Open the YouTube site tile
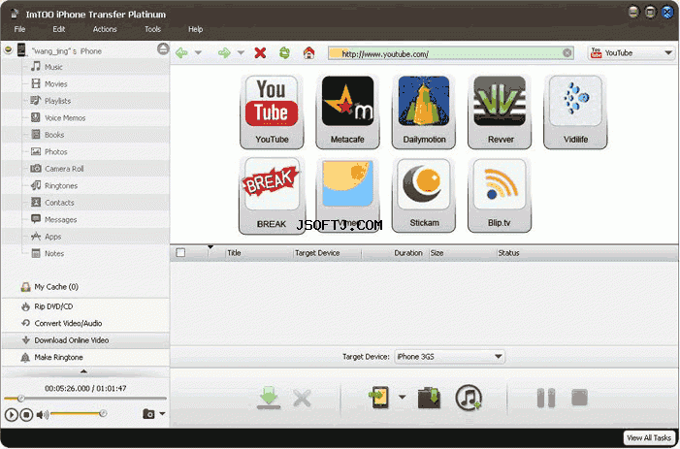This screenshot has height=449, width=680. pyautogui.click(x=272, y=112)
